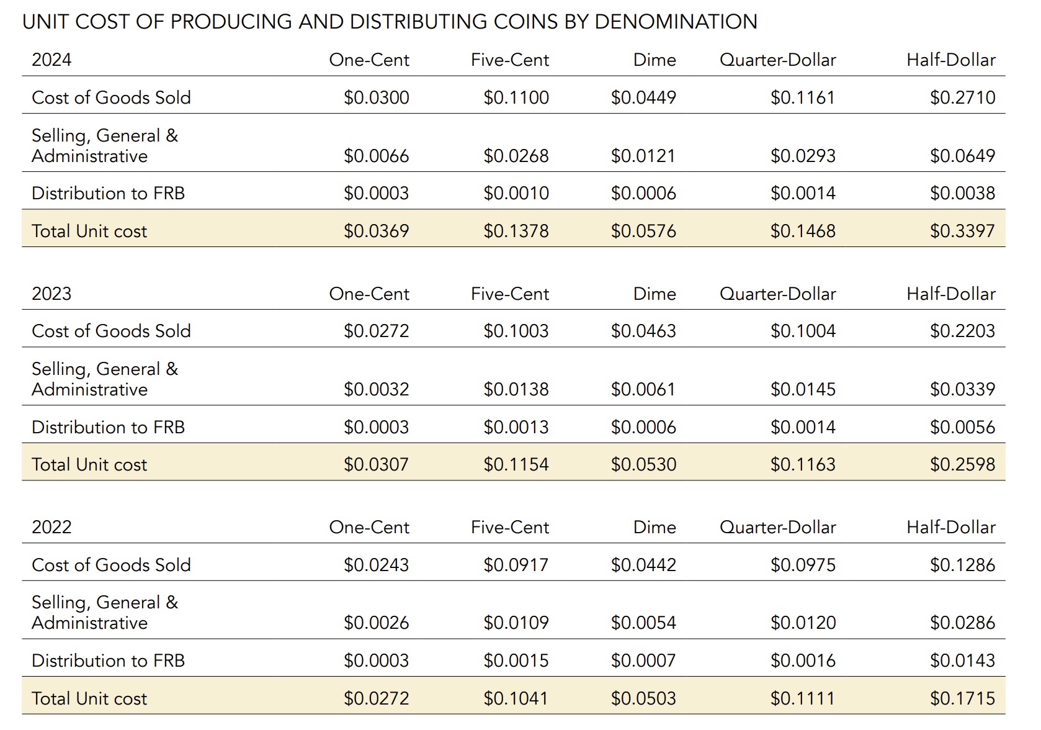This screenshot has height=730, width=1041.
Task: Click 2024 Five-Cent Cost of Goods Sold value
Action: click(516, 97)
